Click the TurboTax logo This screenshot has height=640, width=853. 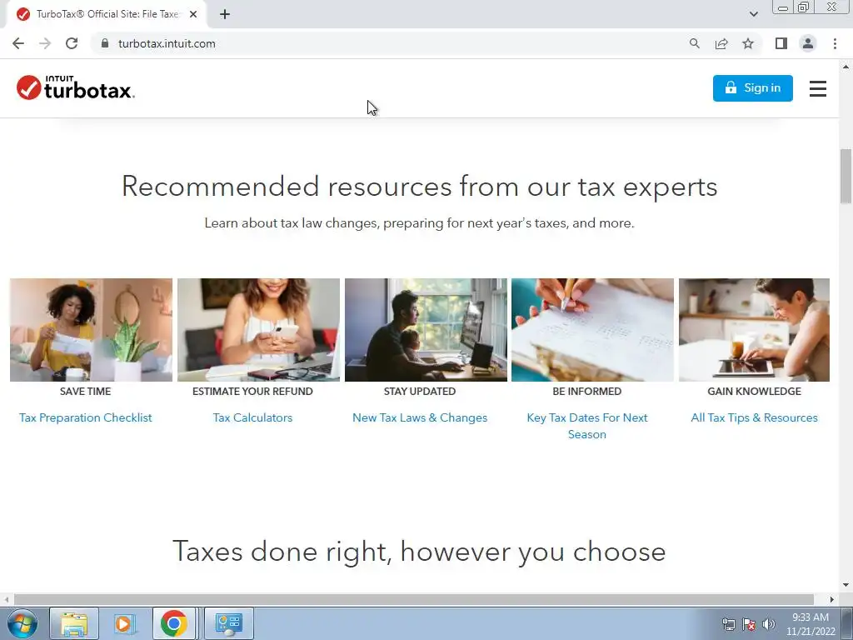pyautogui.click(x=76, y=87)
